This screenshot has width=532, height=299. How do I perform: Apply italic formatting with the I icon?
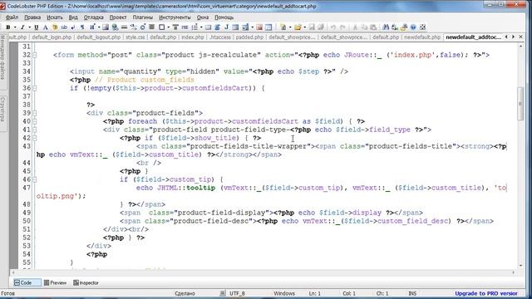22,27
